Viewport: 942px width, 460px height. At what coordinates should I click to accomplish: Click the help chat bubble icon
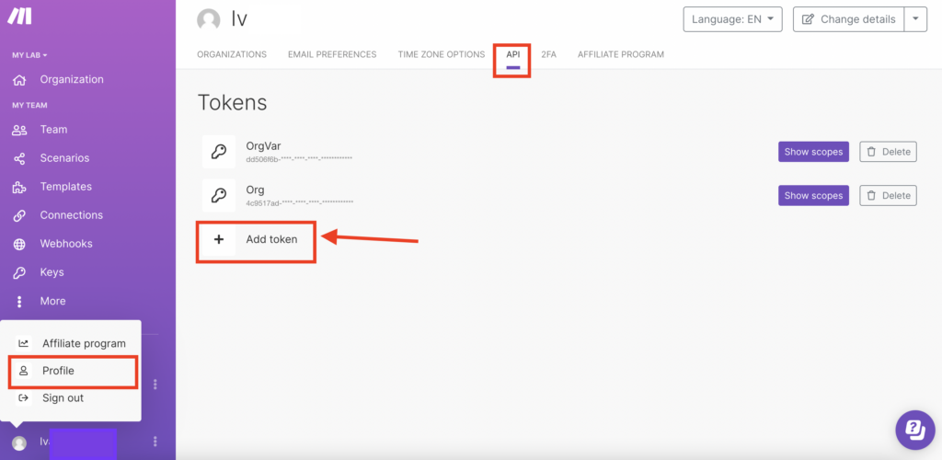tap(915, 429)
